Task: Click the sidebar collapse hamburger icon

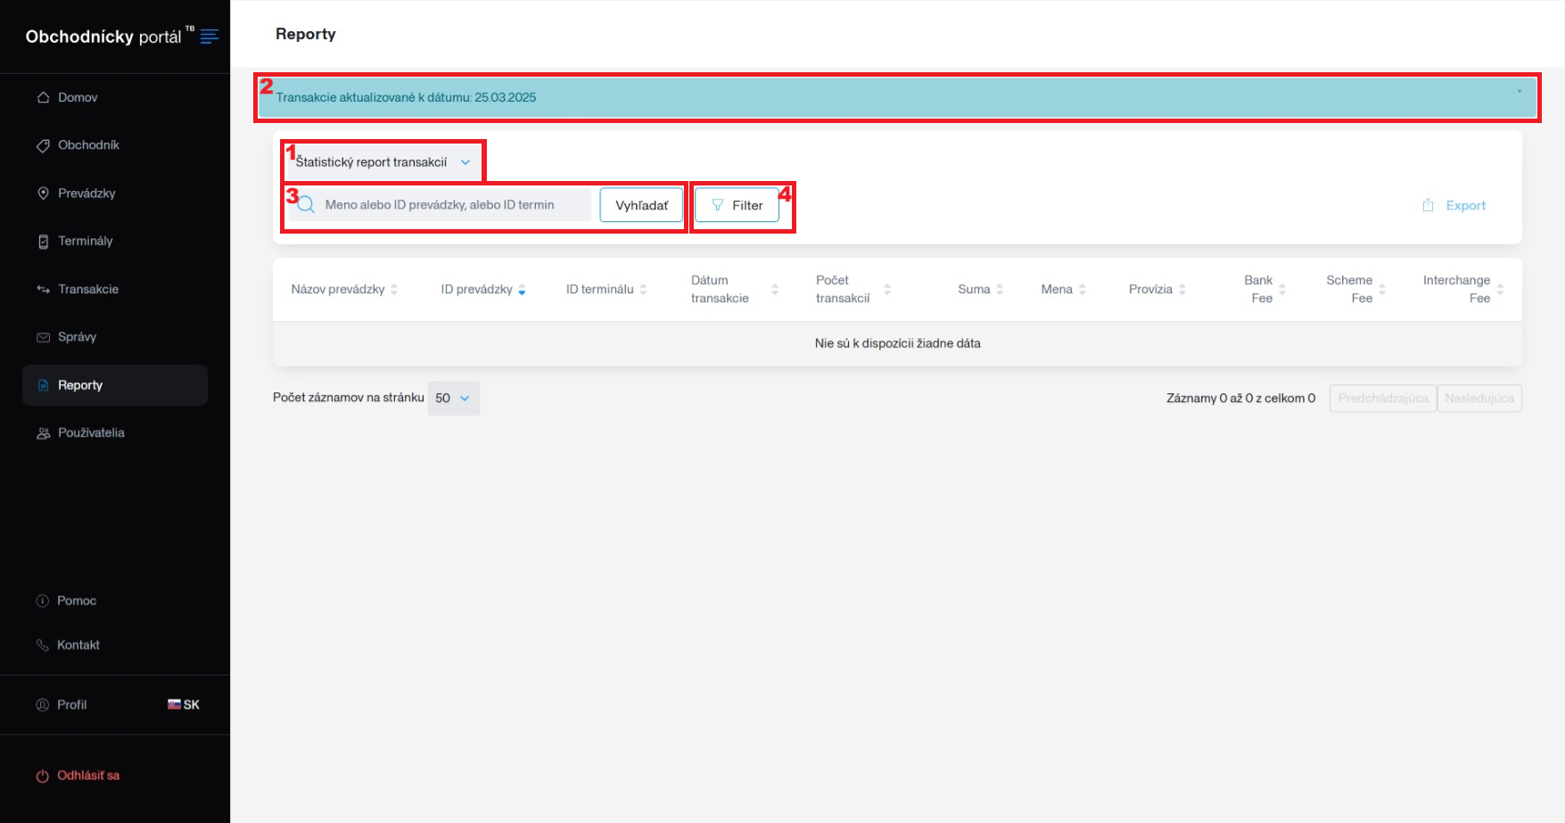Action: tap(210, 37)
